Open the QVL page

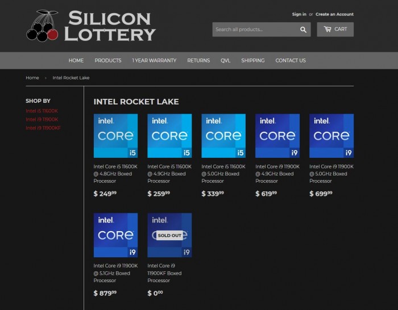click(x=225, y=61)
